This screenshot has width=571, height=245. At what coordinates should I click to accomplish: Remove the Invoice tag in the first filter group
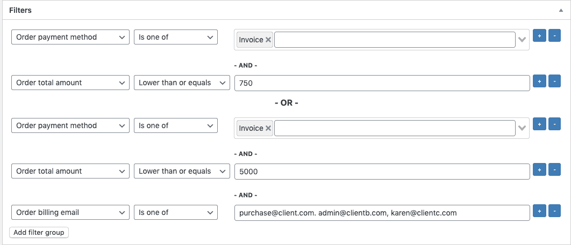pos(268,40)
